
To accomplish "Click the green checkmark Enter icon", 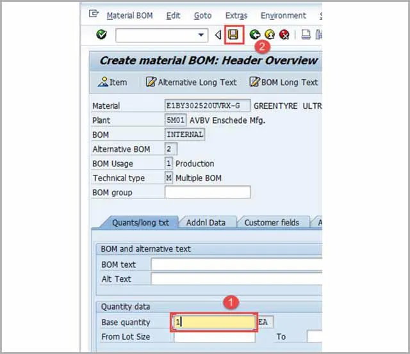I will coord(101,34).
